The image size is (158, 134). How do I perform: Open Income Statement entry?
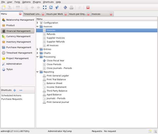click(56, 87)
